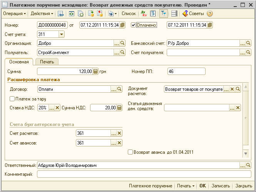Open Банковский счет via magnifier icon
256x192 pixels.
click(248, 43)
